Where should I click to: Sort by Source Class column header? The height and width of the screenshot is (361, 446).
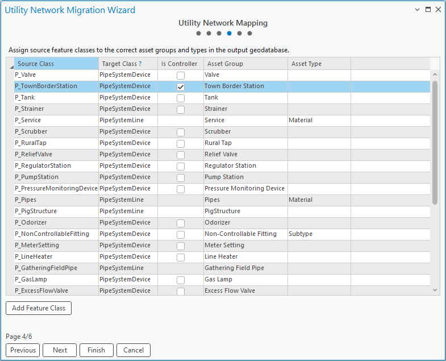56,64
